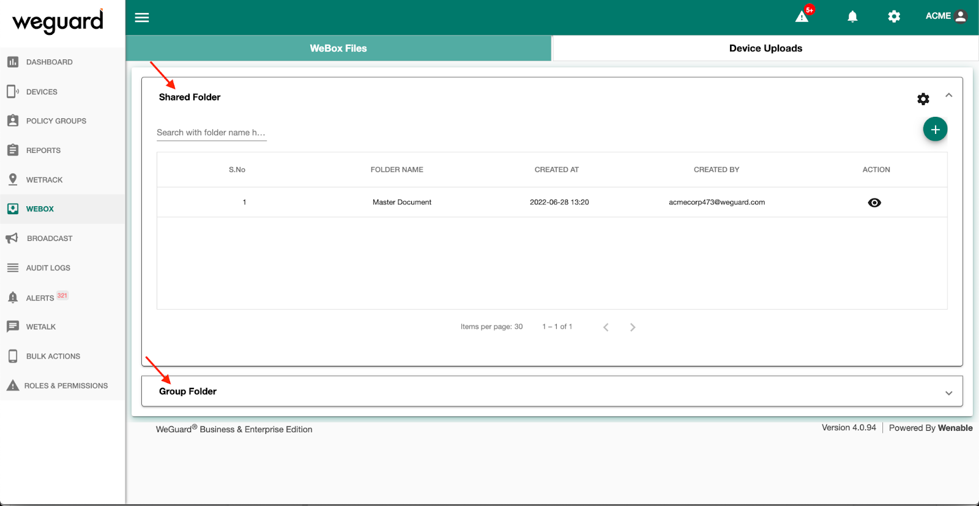This screenshot has height=506, width=979.
Task: Select WeBox in the sidebar
Action: pyautogui.click(x=62, y=209)
